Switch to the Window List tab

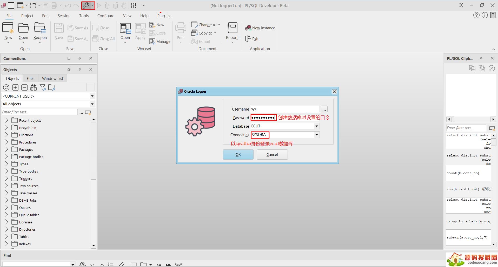click(x=52, y=78)
